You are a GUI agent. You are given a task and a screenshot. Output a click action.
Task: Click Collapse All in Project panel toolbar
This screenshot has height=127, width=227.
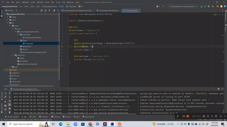49,11
